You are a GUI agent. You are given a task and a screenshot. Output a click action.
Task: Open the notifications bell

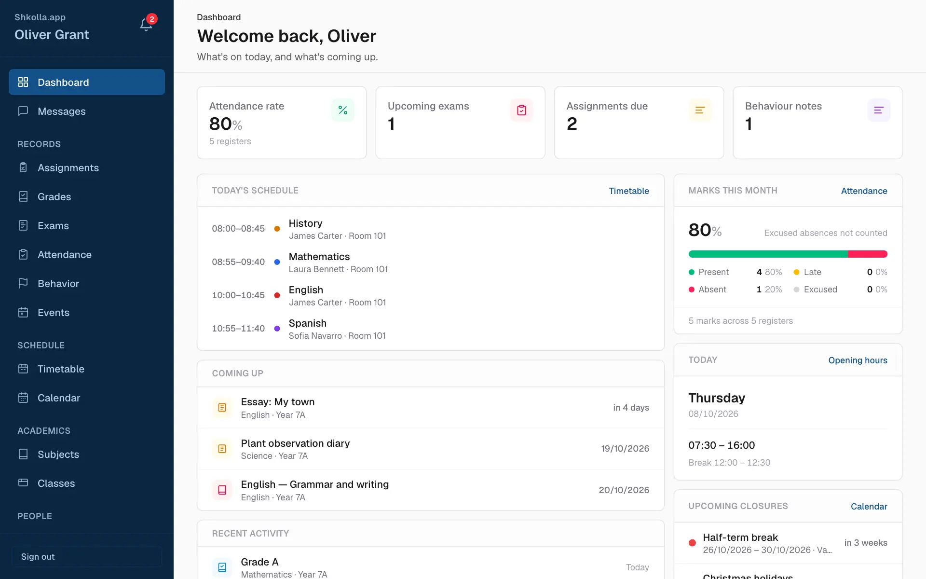146,25
